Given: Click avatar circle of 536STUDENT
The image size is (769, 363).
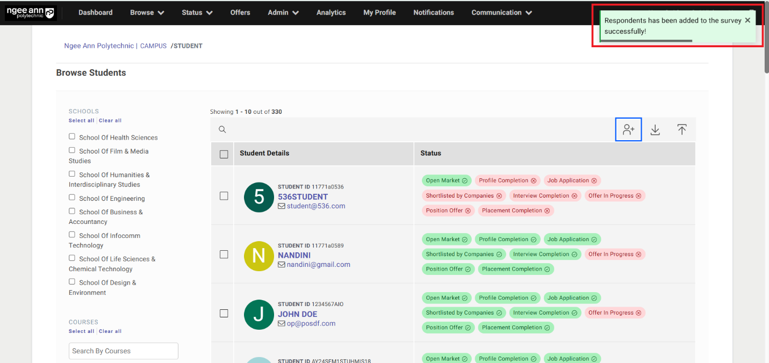Looking at the screenshot, I should coord(259,197).
